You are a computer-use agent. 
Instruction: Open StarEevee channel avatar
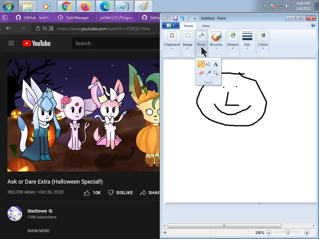15,213
